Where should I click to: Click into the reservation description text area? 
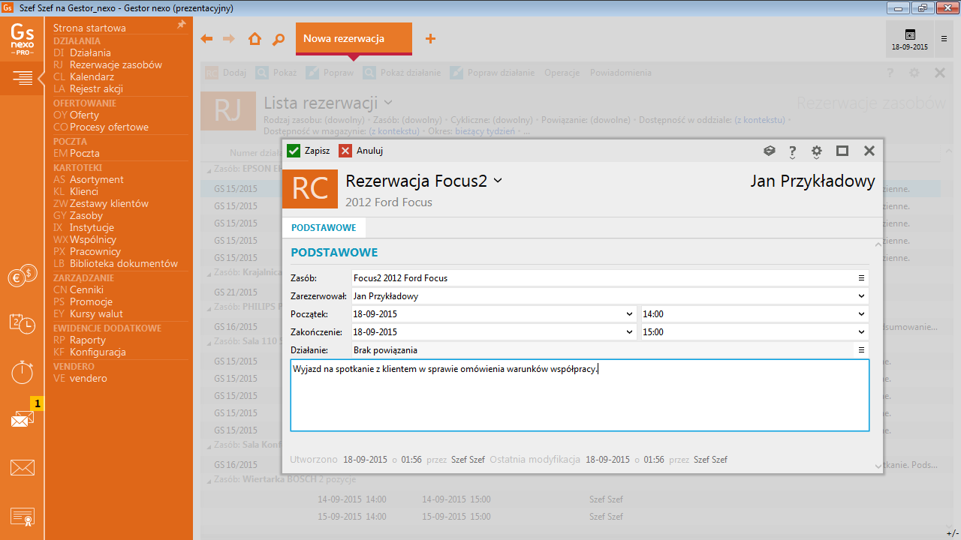580,397
